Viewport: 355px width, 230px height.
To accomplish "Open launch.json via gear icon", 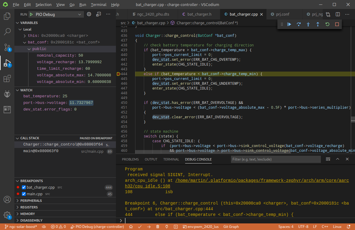I will tap(89, 14).
